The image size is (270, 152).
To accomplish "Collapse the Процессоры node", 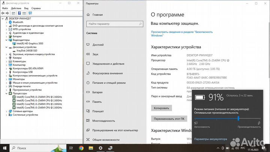I will (x=6, y=93).
